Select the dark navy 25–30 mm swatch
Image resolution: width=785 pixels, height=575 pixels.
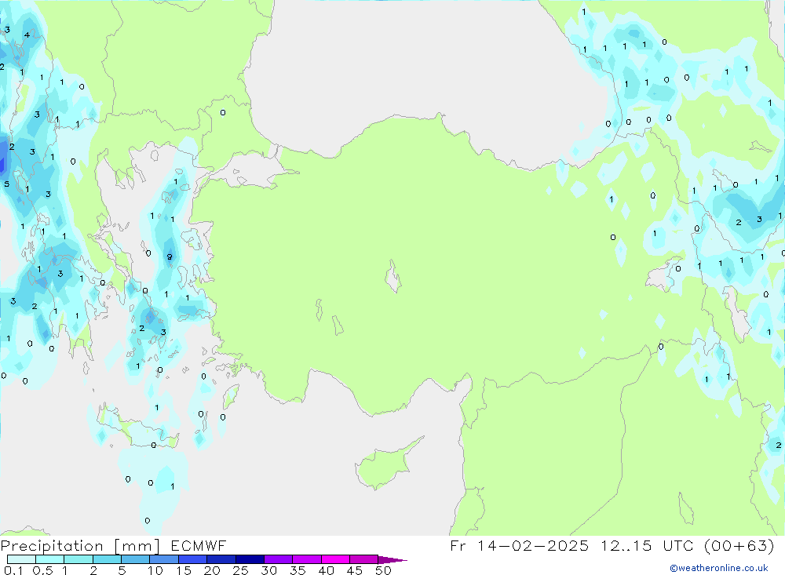pos(250,559)
